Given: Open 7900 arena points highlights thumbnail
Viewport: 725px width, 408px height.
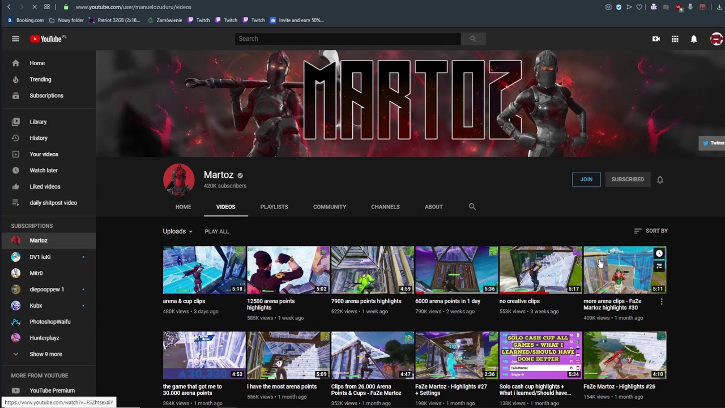Looking at the screenshot, I should 373,270.
